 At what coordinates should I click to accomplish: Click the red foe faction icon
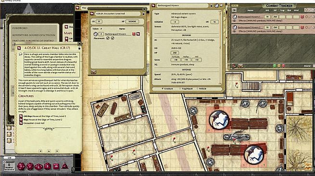pyautogui.click(x=283, y=66)
